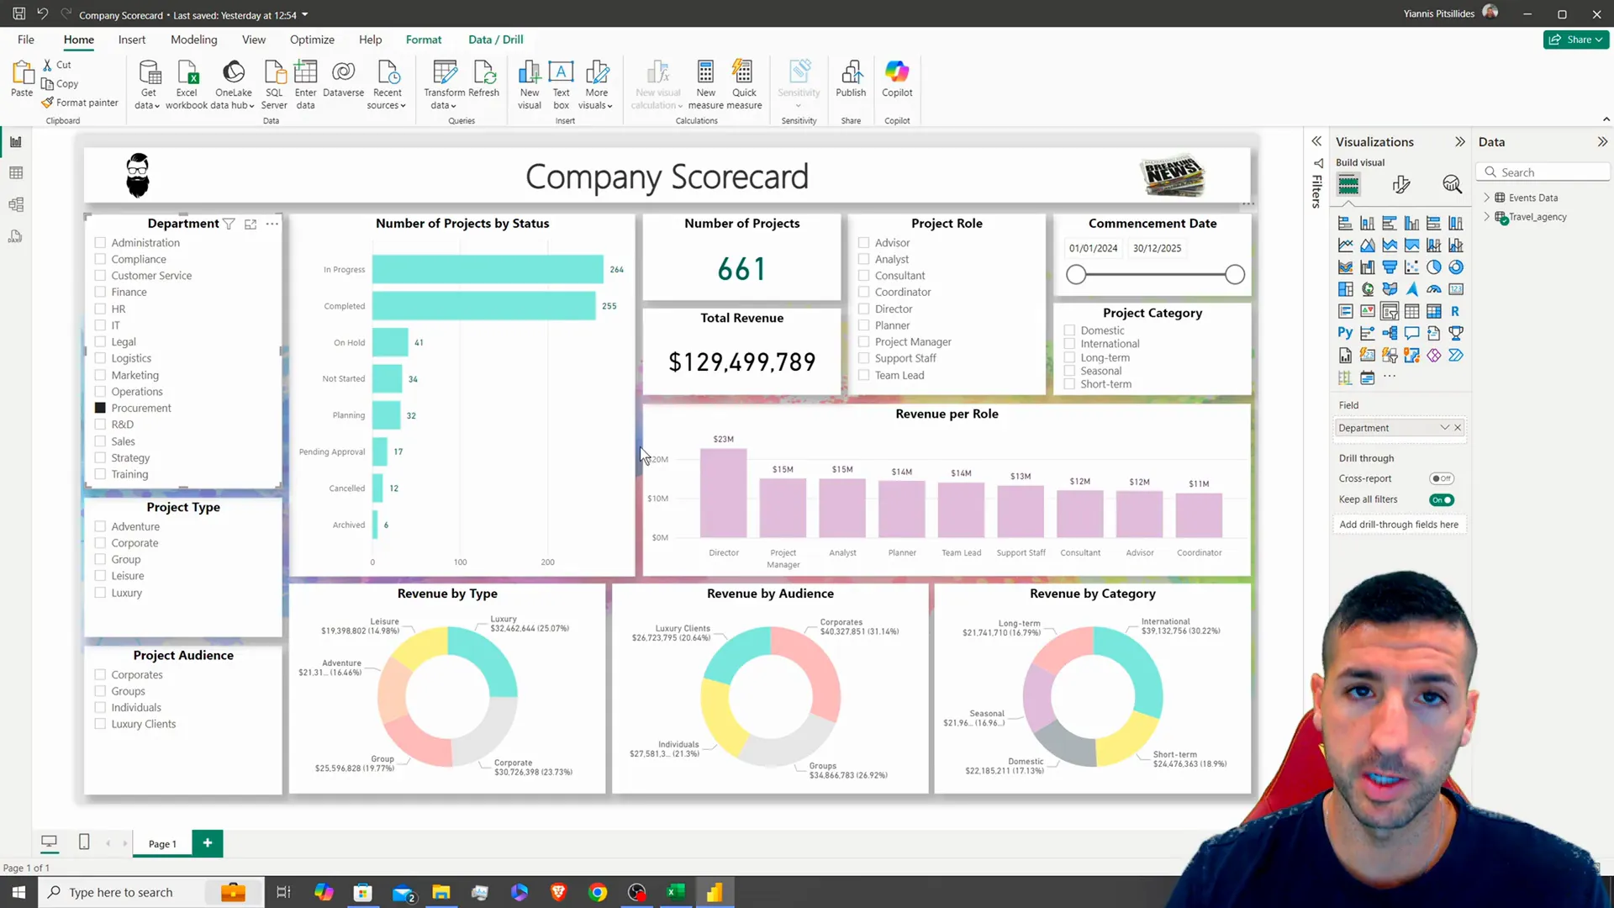Switch to Model view in sidebar
The height and width of the screenshot is (908, 1614).
point(16,205)
